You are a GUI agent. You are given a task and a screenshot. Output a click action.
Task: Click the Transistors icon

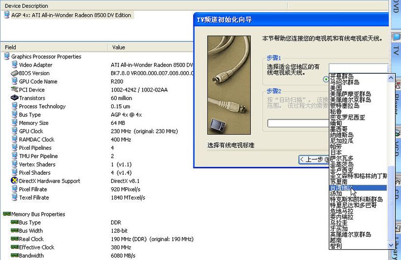pyautogui.click(x=15, y=98)
